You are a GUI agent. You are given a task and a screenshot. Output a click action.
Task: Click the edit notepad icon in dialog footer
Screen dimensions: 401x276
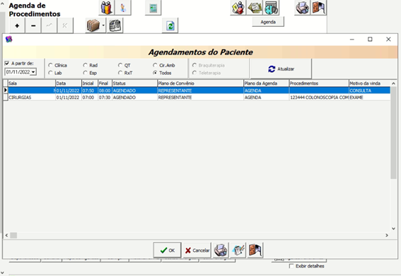click(238, 250)
